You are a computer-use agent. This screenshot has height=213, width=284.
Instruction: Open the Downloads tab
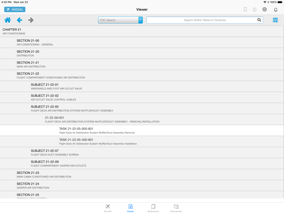176,208
